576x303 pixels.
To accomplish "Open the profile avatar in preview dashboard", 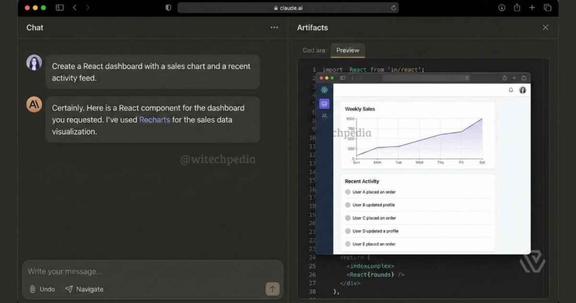I will [523, 90].
